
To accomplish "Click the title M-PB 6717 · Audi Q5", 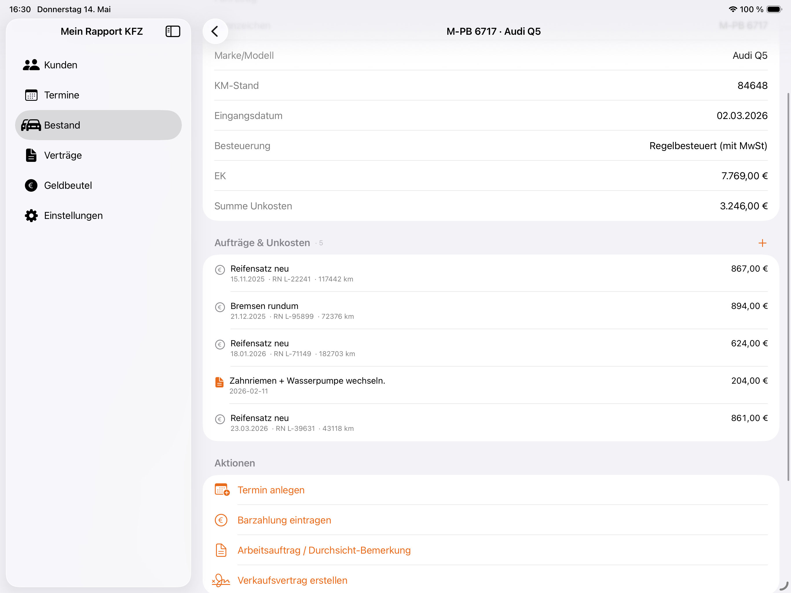I will pyautogui.click(x=493, y=32).
